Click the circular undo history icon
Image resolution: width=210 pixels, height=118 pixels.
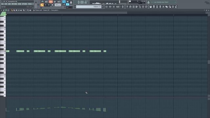point(173,7)
